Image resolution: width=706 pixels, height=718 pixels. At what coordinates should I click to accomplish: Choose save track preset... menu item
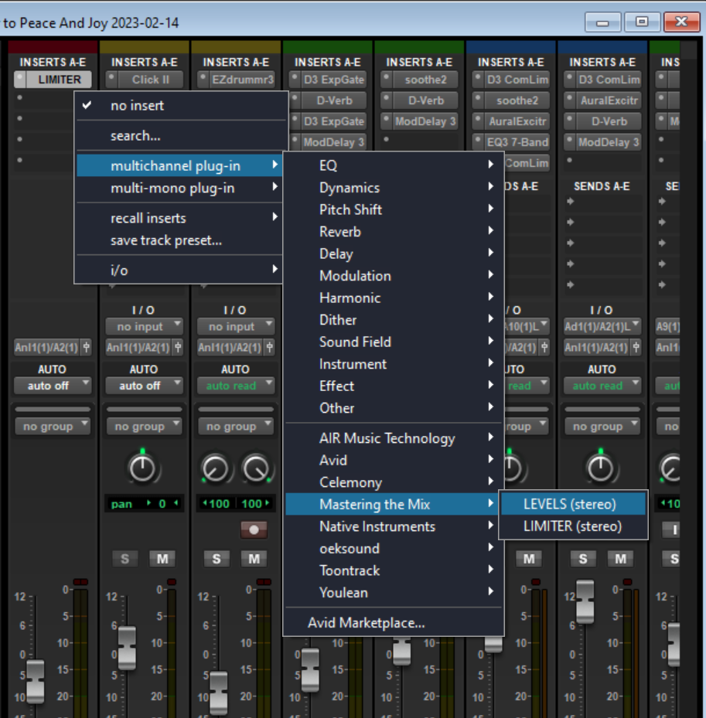pyautogui.click(x=179, y=240)
